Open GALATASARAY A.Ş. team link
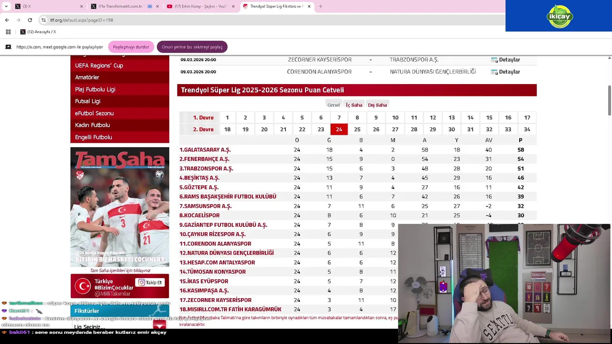The image size is (612, 344). tap(205, 150)
